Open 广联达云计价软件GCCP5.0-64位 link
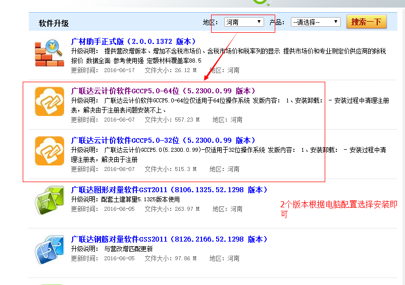Screen dimensions: 405x285 point(163,91)
